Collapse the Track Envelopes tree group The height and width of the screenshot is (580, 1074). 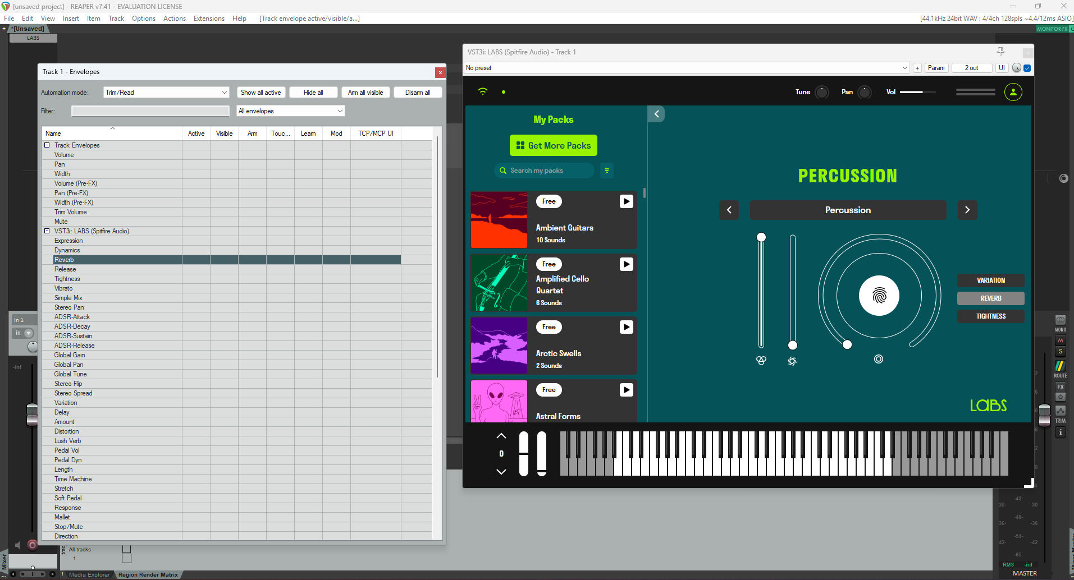click(x=47, y=145)
